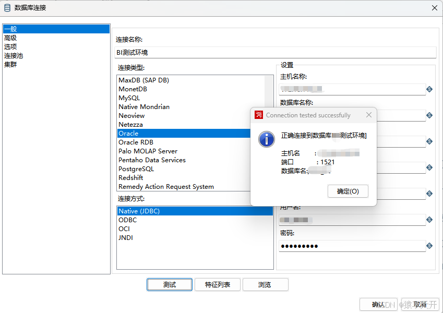Select the 一般 category

pyautogui.click(x=56, y=29)
